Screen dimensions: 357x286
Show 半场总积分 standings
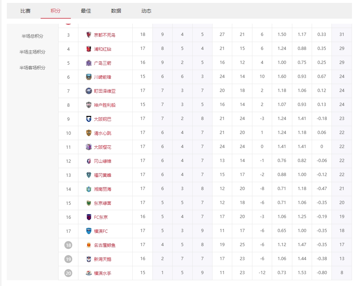click(x=32, y=36)
